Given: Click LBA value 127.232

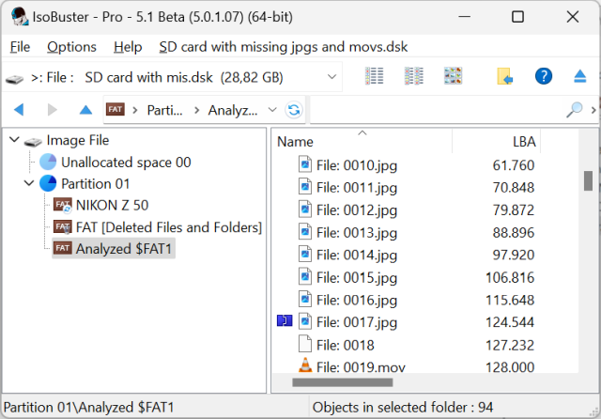Looking at the screenshot, I should click(510, 345).
